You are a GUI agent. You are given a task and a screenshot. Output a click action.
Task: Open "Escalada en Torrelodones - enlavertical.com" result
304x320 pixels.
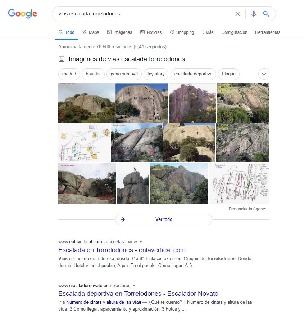122,250
